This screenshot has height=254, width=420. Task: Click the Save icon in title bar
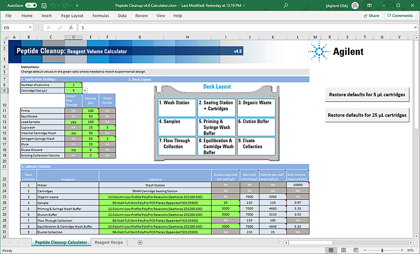click(x=44, y=5)
